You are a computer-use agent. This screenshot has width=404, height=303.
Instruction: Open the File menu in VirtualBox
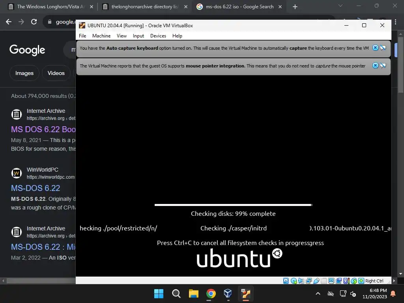pos(82,36)
